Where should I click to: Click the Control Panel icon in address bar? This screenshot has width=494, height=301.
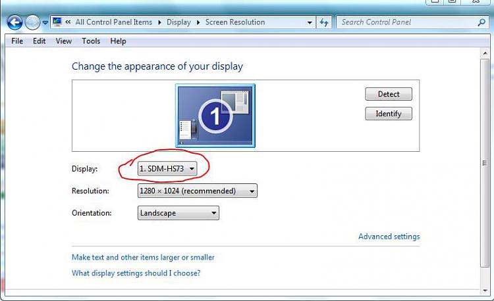[57, 22]
